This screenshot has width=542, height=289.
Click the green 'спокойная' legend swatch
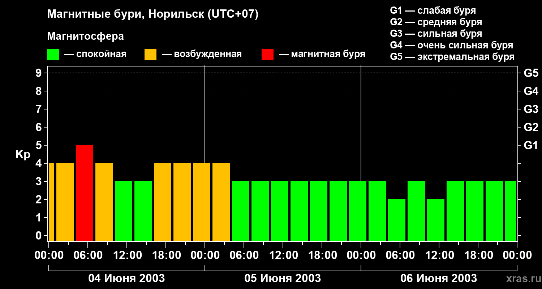(53, 55)
